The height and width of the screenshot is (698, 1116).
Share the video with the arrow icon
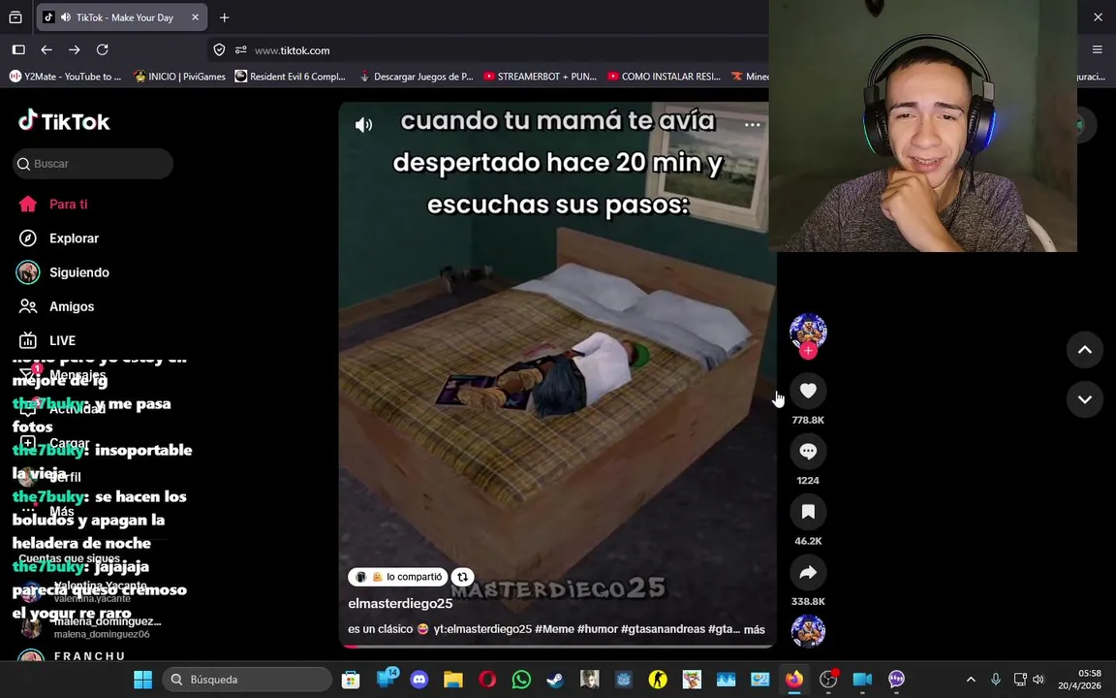click(808, 572)
